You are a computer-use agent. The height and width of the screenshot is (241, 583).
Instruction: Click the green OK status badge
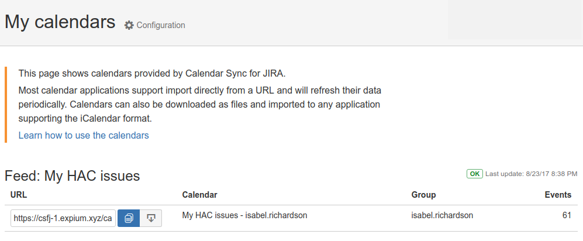[x=474, y=174]
